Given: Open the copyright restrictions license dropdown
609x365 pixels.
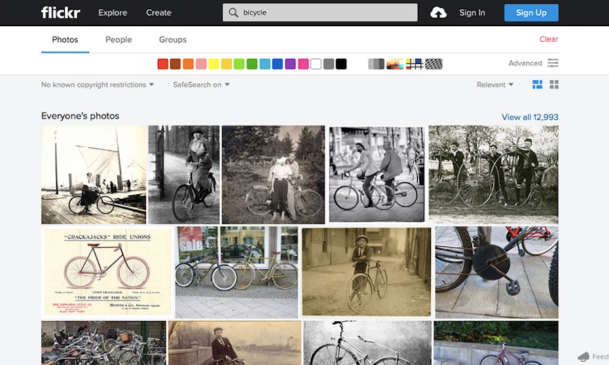Looking at the screenshot, I should 98,84.
